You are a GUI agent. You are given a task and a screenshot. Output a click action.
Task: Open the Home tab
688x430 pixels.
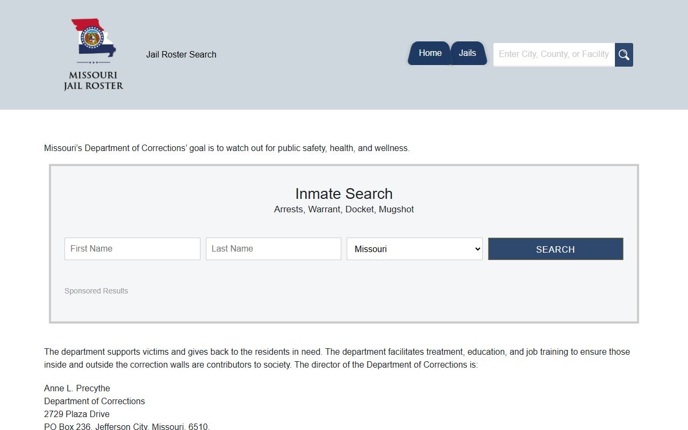click(x=429, y=53)
